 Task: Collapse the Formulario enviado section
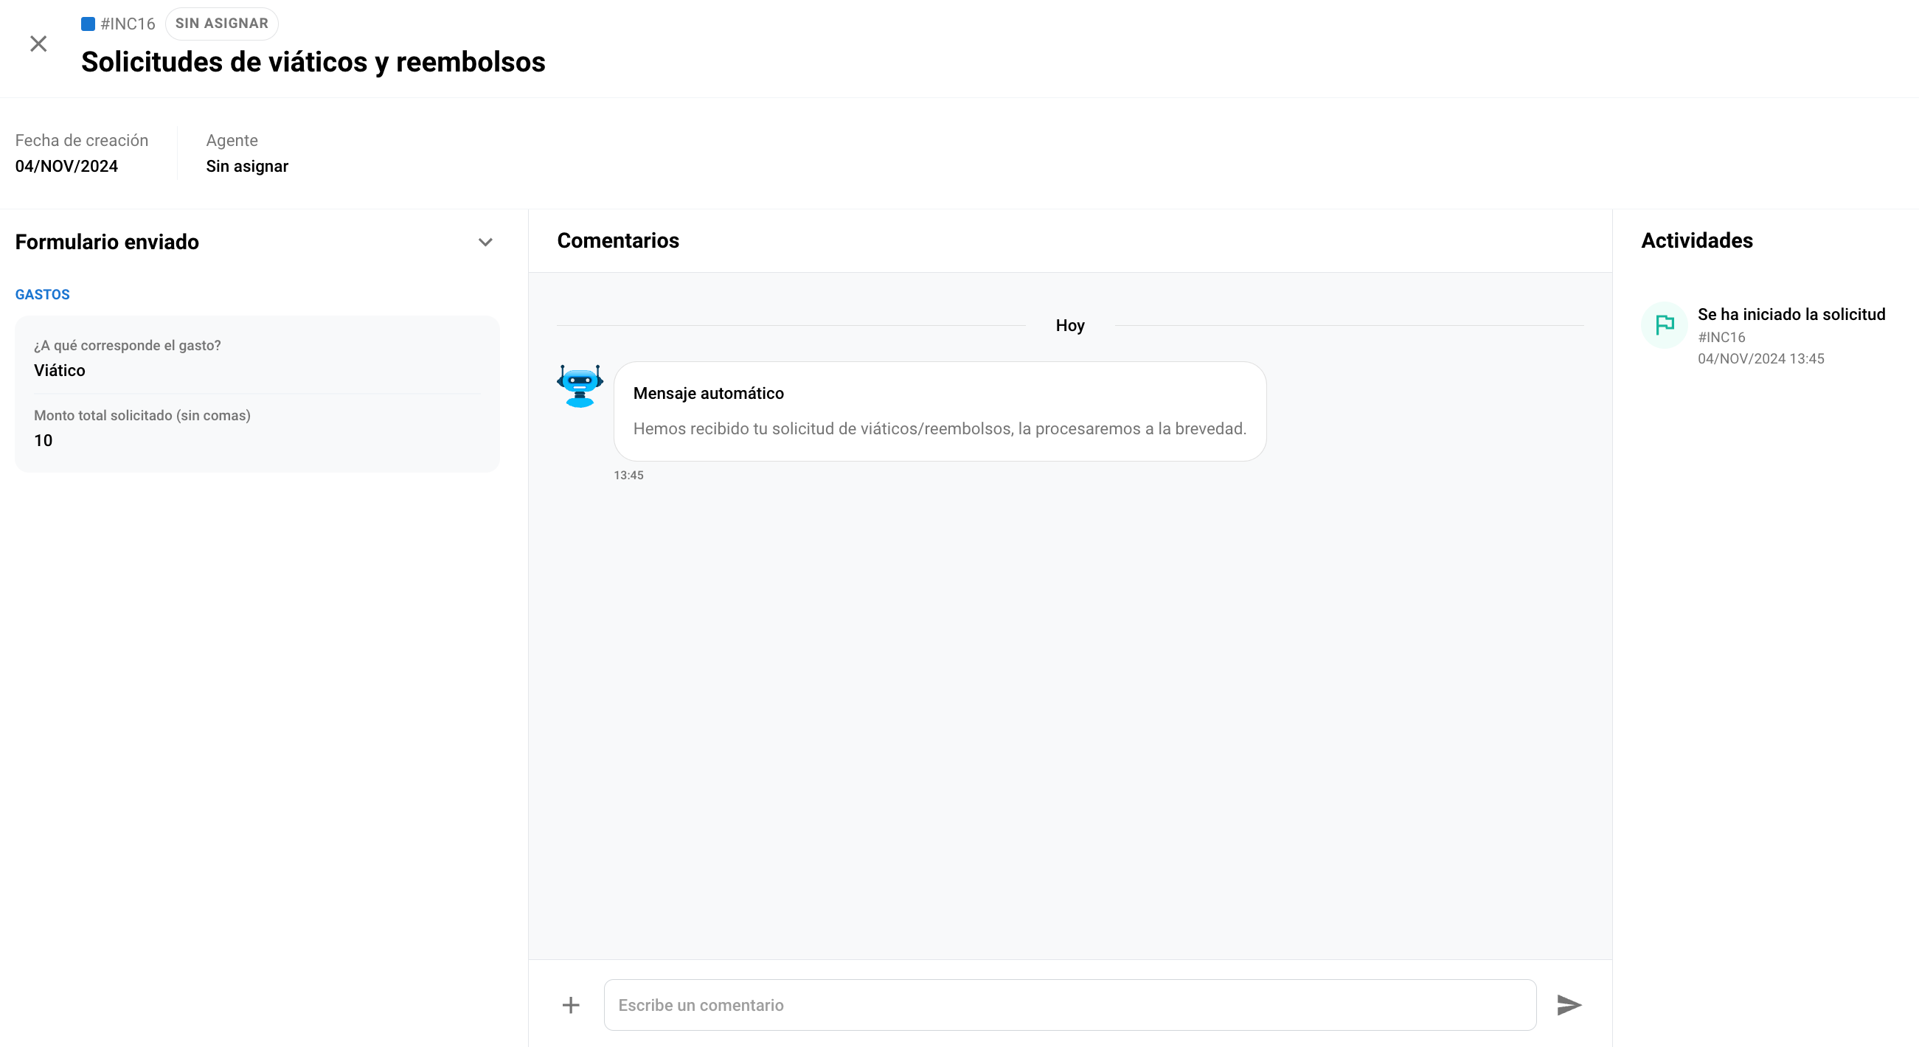pos(485,242)
